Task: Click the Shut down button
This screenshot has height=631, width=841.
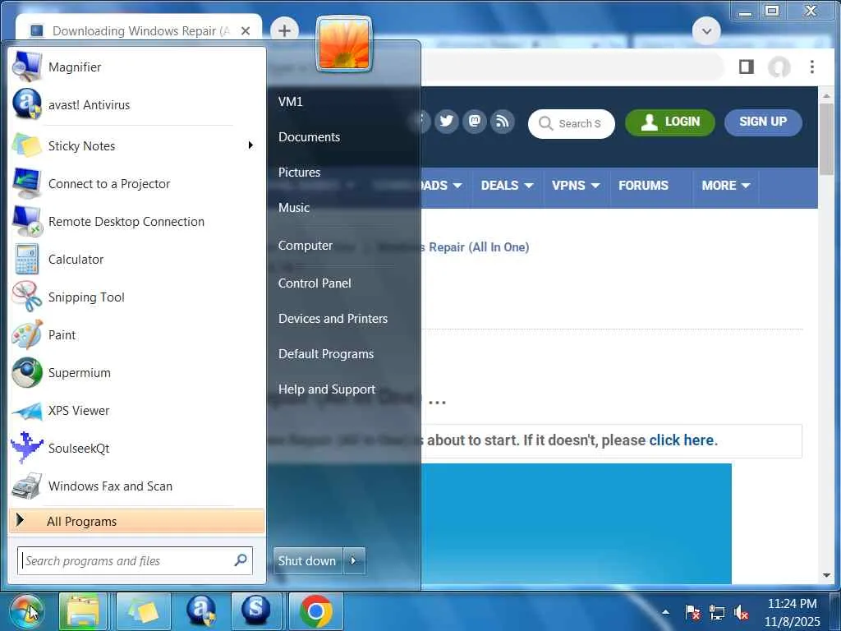Action: pyautogui.click(x=307, y=560)
